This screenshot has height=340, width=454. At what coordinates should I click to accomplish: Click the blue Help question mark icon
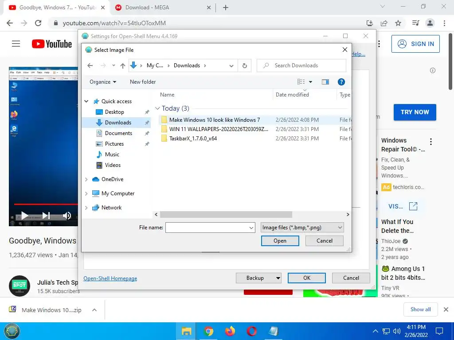point(341,82)
